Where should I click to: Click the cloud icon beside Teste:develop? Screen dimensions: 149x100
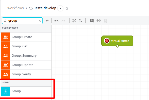point(31,8)
